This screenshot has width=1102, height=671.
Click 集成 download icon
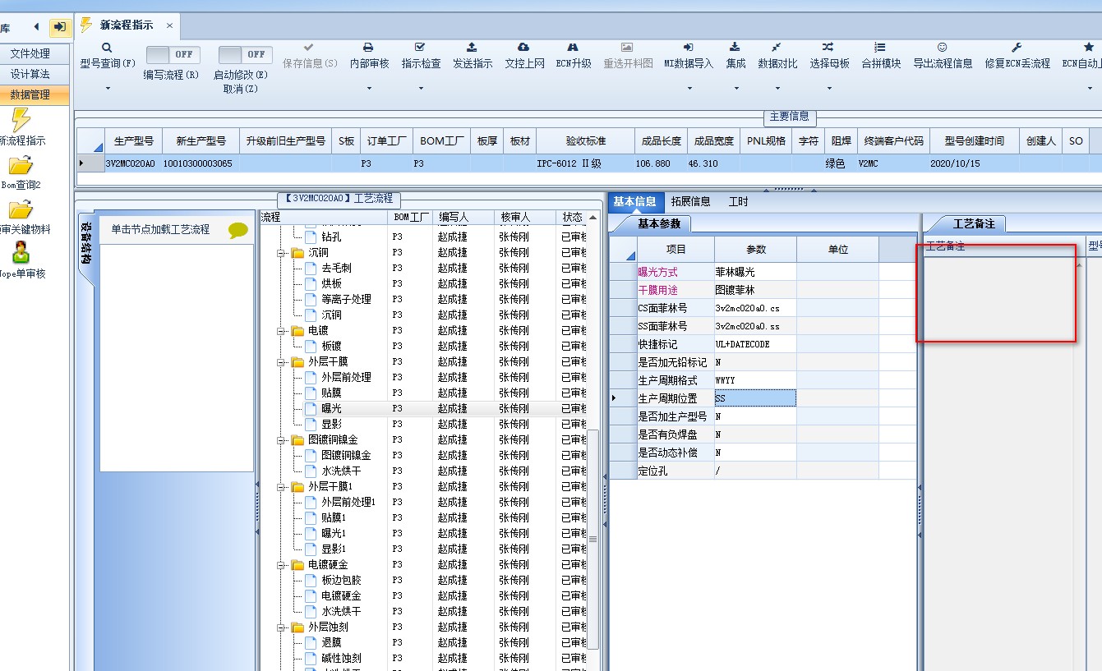coord(735,48)
